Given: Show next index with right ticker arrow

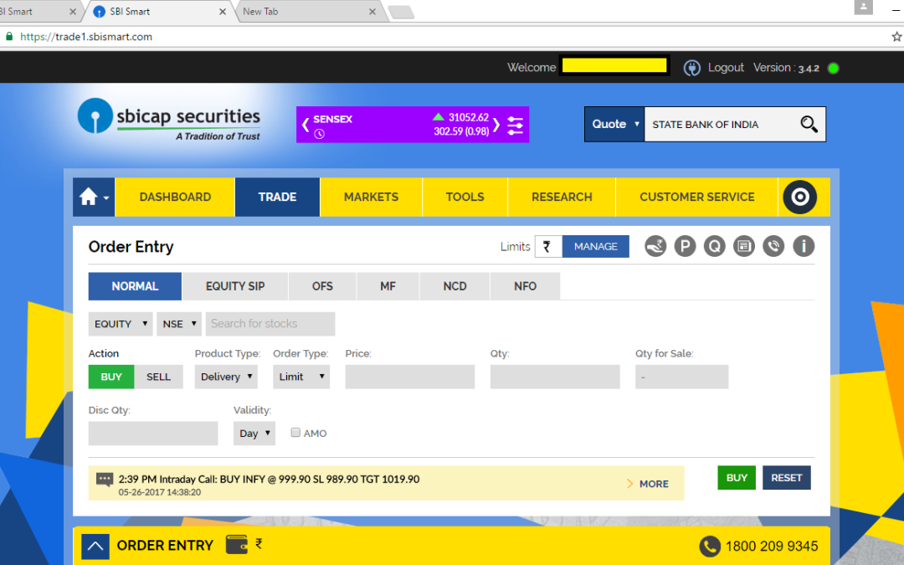Looking at the screenshot, I should (496, 125).
